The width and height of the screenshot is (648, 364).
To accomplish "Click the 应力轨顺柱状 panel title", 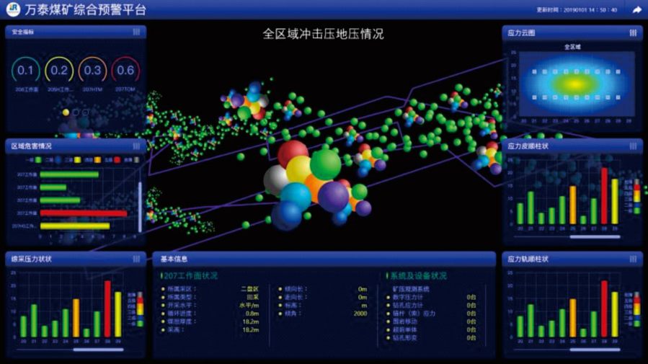I will pyautogui.click(x=528, y=259).
